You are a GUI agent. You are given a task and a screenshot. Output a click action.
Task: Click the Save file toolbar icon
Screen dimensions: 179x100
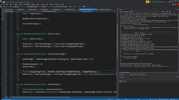(16, 7)
